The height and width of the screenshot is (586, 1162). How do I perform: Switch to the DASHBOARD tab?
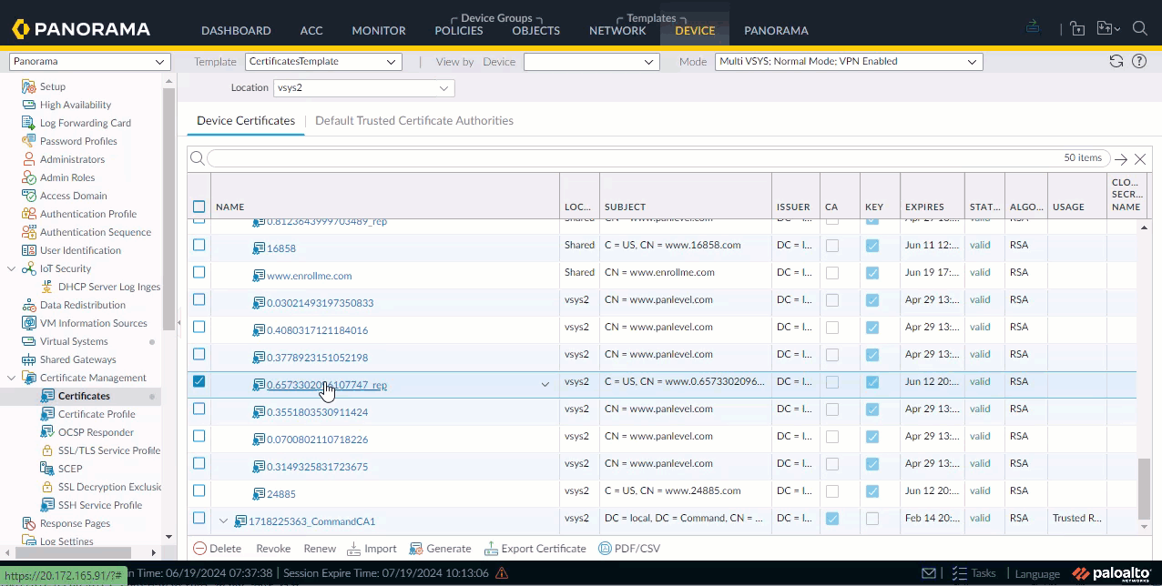tap(236, 30)
